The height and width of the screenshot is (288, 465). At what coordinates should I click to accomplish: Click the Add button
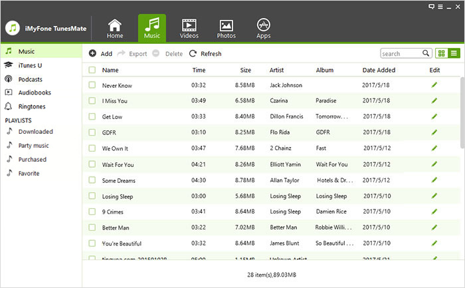coord(100,54)
